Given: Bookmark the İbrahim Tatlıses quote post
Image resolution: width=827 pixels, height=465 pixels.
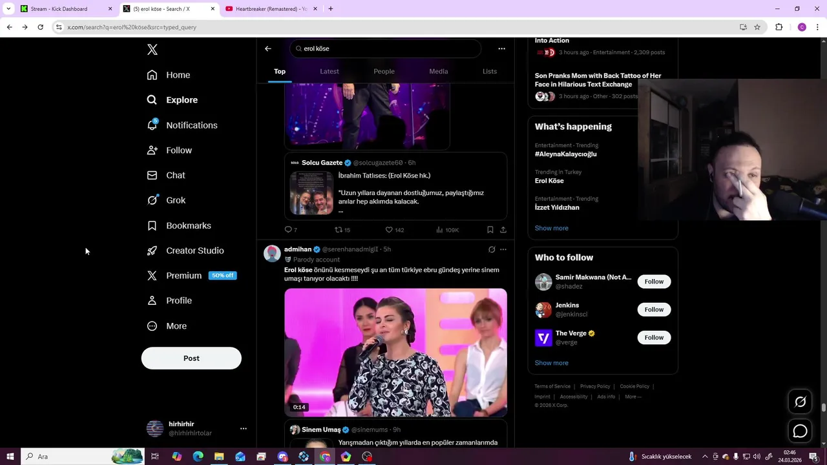Looking at the screenshot, I should [490, 230].
